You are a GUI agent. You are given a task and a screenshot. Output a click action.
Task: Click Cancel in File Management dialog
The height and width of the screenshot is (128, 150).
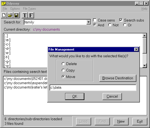coord(112,97)
